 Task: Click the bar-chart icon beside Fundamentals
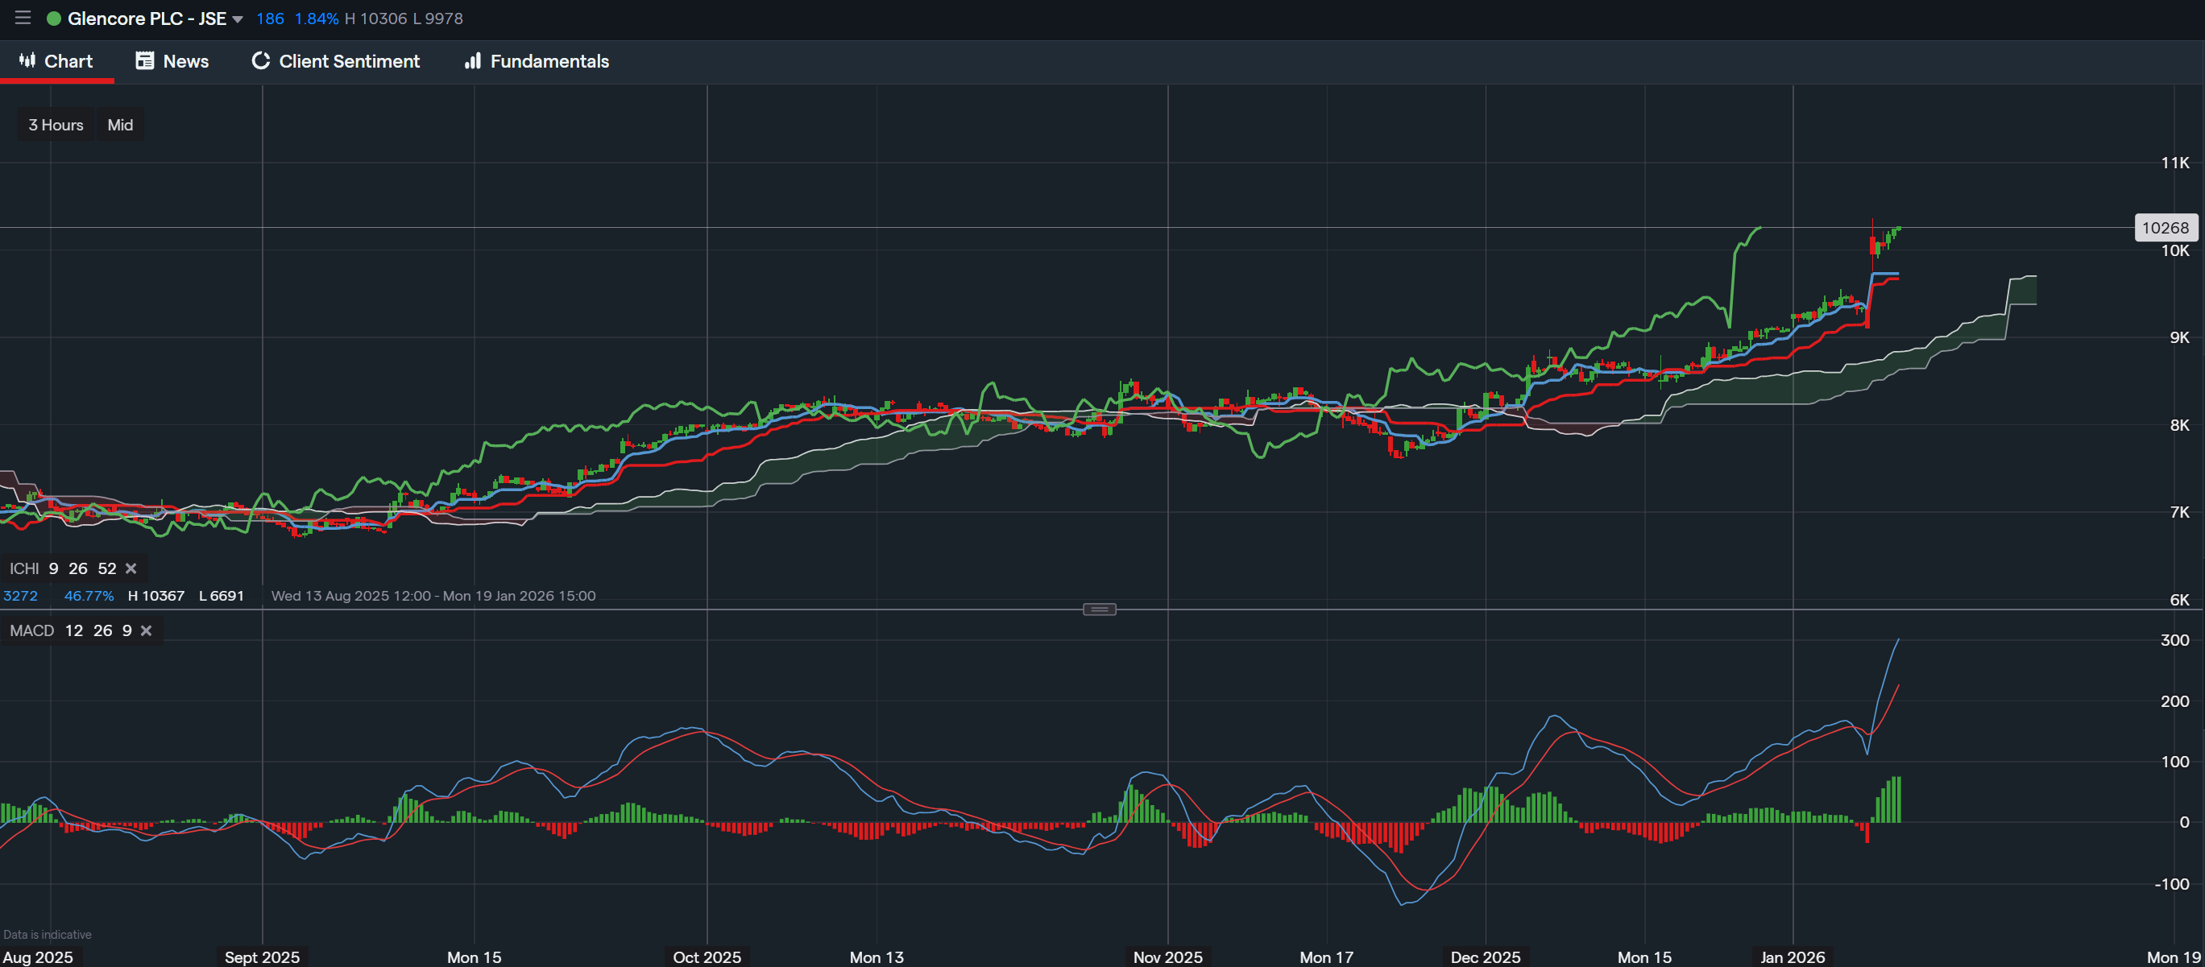pyautogui.click(x=474, y=60)
